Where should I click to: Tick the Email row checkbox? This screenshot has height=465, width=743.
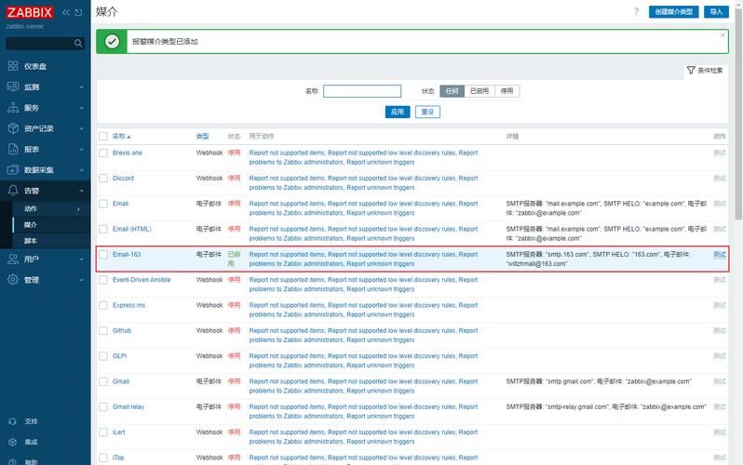pyautogui.click(x=103, y=204)
